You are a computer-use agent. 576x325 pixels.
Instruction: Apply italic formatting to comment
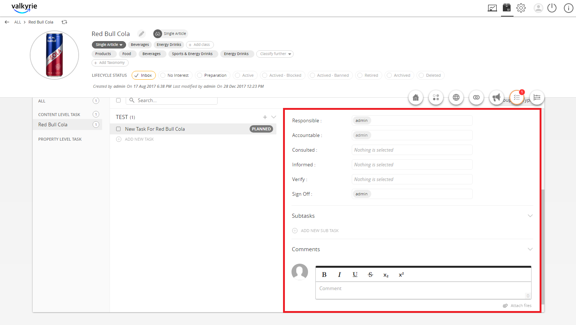339,275
